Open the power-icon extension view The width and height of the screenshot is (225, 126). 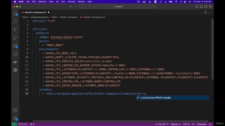click(15, 70)
